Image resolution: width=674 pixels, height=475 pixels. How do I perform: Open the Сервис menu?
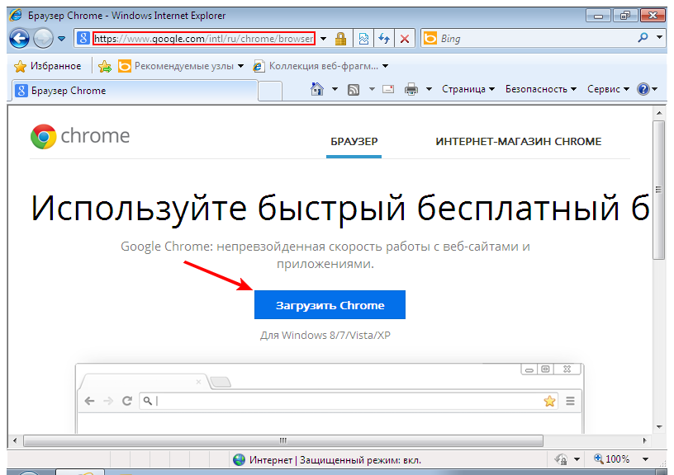pos(608,89)
